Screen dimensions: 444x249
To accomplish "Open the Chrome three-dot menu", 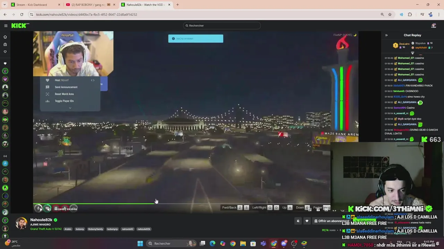I will [439, 15].
